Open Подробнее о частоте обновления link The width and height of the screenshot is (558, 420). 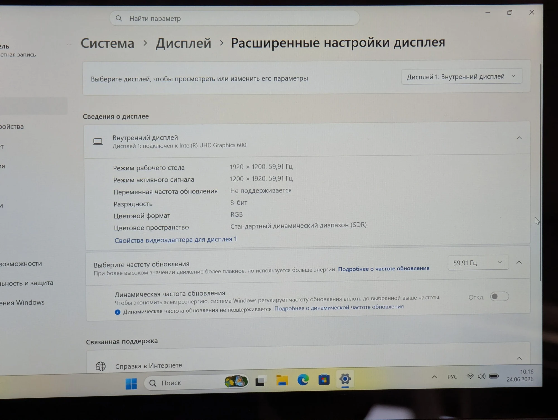pyautogui.click(x=384, y=269)
